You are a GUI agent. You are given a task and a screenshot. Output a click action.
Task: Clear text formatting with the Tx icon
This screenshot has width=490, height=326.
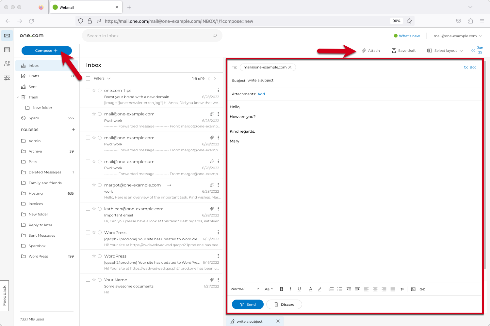point(402,289)
